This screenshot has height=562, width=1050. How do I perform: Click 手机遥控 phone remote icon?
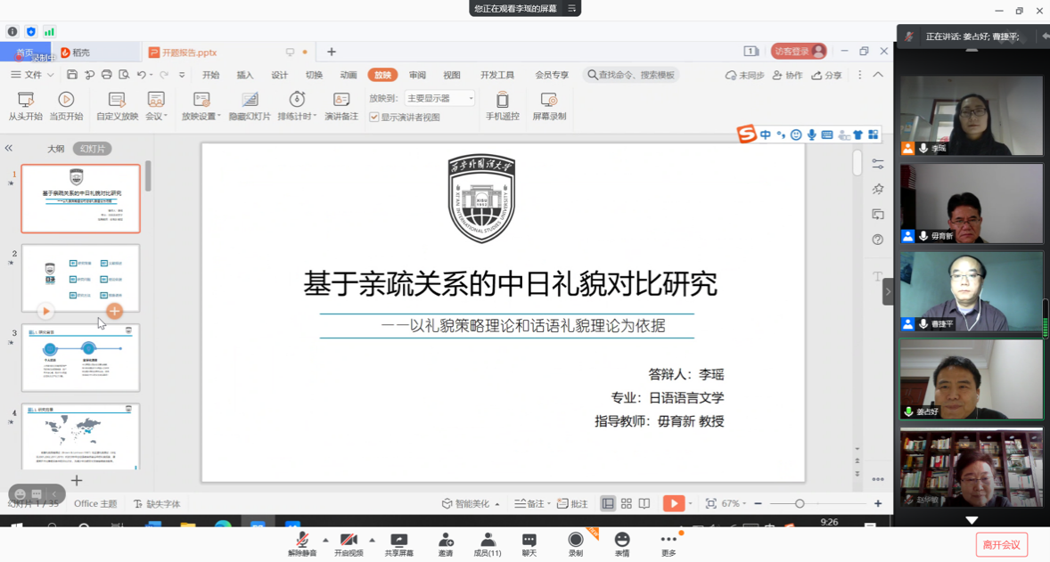502,100
